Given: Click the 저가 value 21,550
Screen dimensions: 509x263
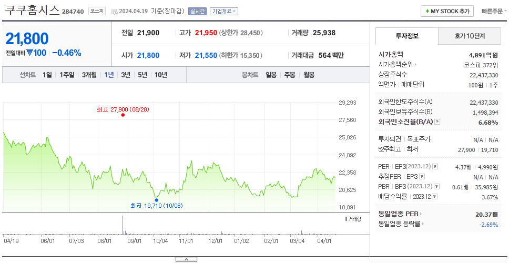Looking at the screenshot, I should point(206,56).
